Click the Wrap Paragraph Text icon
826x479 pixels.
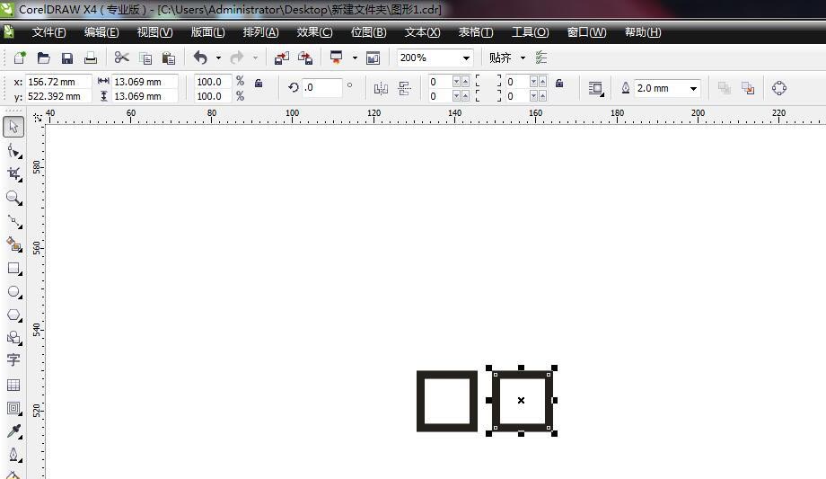(596, 88)
